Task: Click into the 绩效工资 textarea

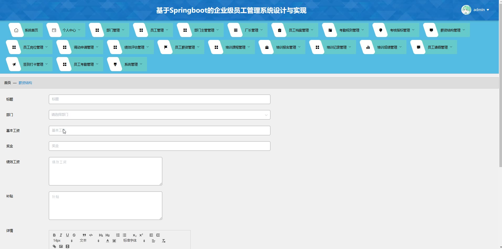Action: [106, 171]
